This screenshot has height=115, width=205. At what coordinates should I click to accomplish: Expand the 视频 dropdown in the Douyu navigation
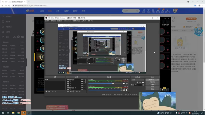tap(66, 11)
